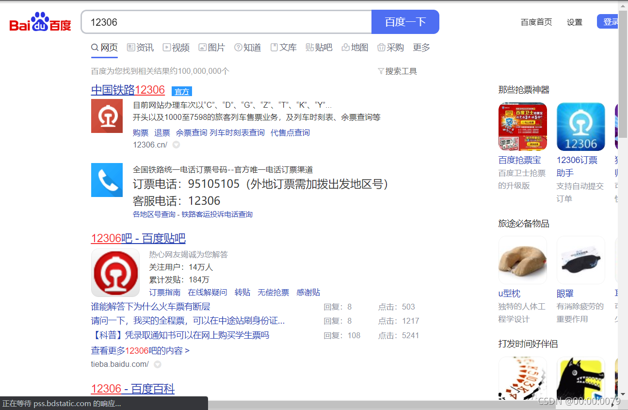Switch to the 资讯 tab

[140, 48]
